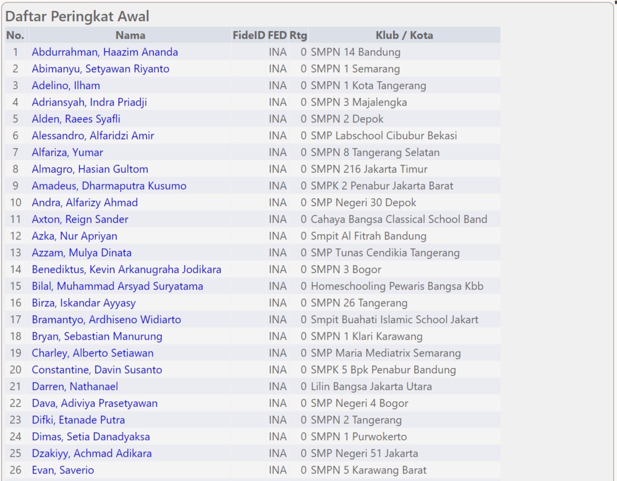Image resolution: width=617 pixels, height=481 pixels.
Task: Click the Rtg column header
Action: 298,35
